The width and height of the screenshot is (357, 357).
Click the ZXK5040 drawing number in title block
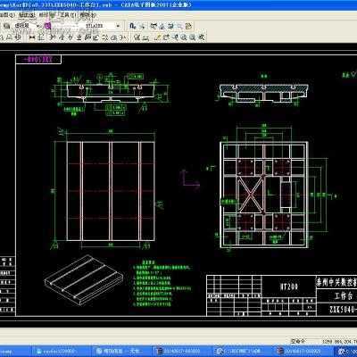(343, 309)
